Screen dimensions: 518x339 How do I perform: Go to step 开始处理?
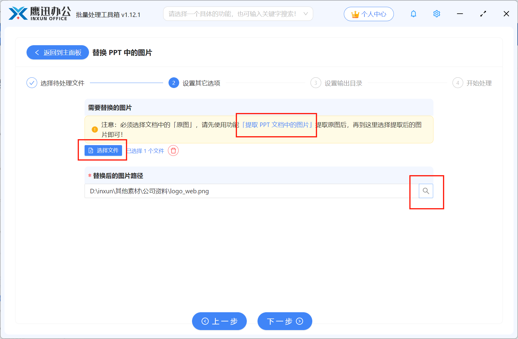472,83
